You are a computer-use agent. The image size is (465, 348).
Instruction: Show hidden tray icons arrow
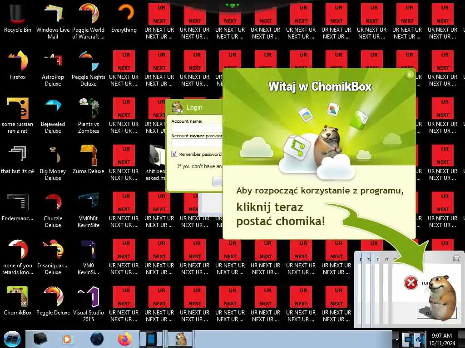397,339
